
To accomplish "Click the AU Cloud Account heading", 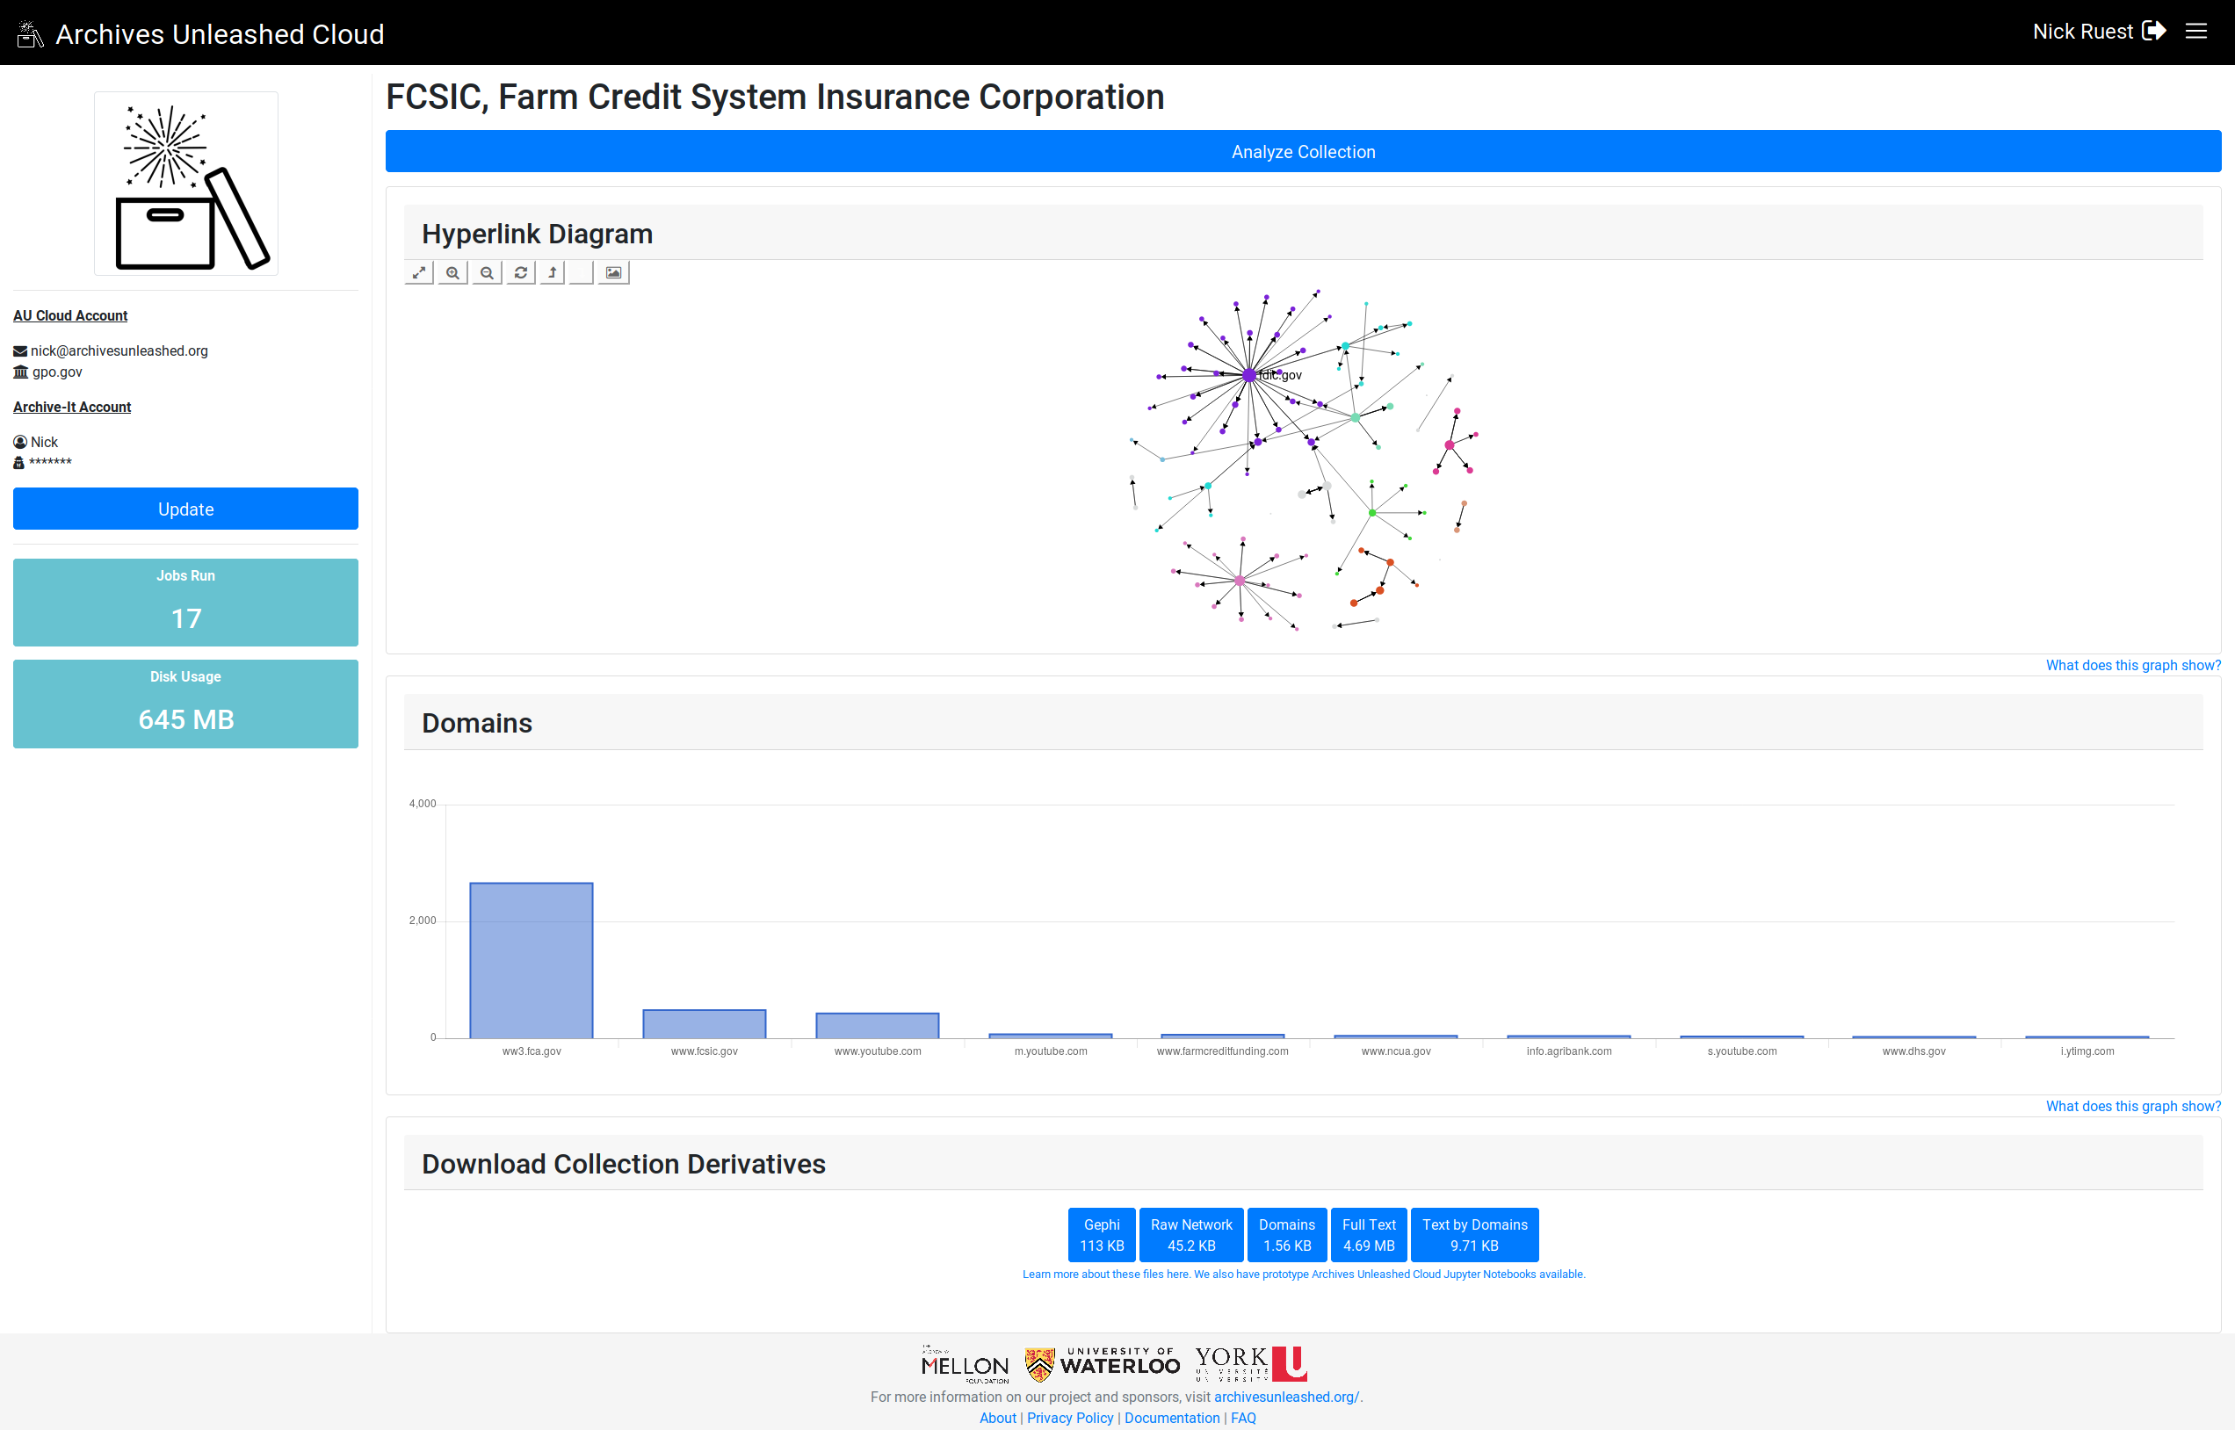I will (x=70, y=315).
